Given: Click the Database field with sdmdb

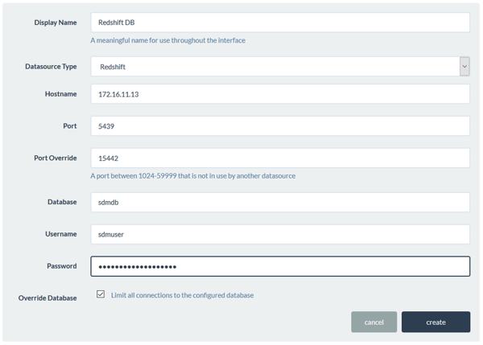Looking at the screenshot, I should (x=280, y=202).
